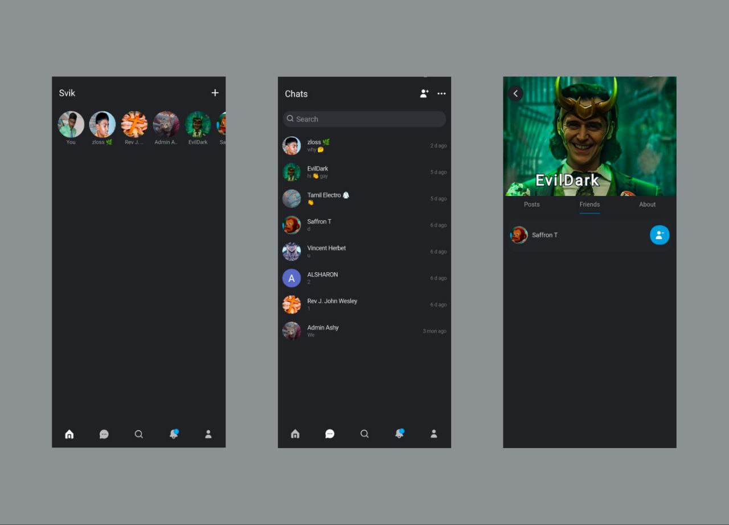Switch to the About tab
The width and height of the screenshot is (729, 525).
coord(648,204)
